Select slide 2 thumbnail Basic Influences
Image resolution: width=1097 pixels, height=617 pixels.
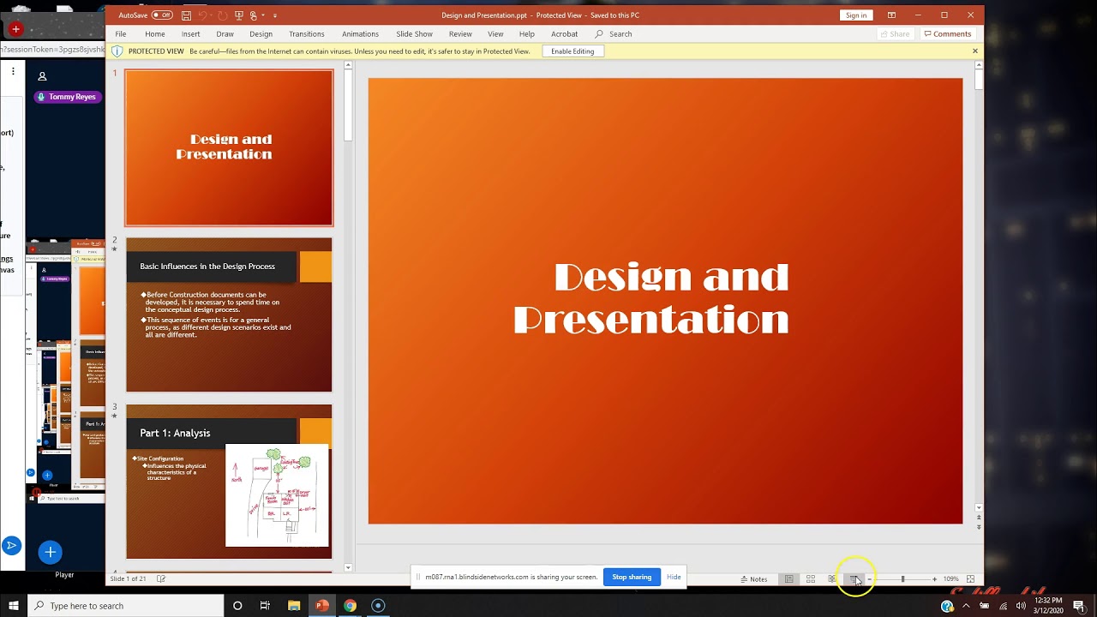[x=229, y=314]
